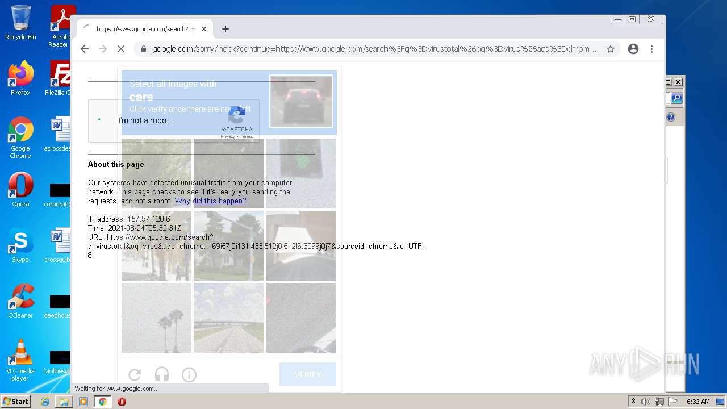The image size is (727, 409).
Task: Open Chrome's three-dot menu
Action: coord(652,49)
